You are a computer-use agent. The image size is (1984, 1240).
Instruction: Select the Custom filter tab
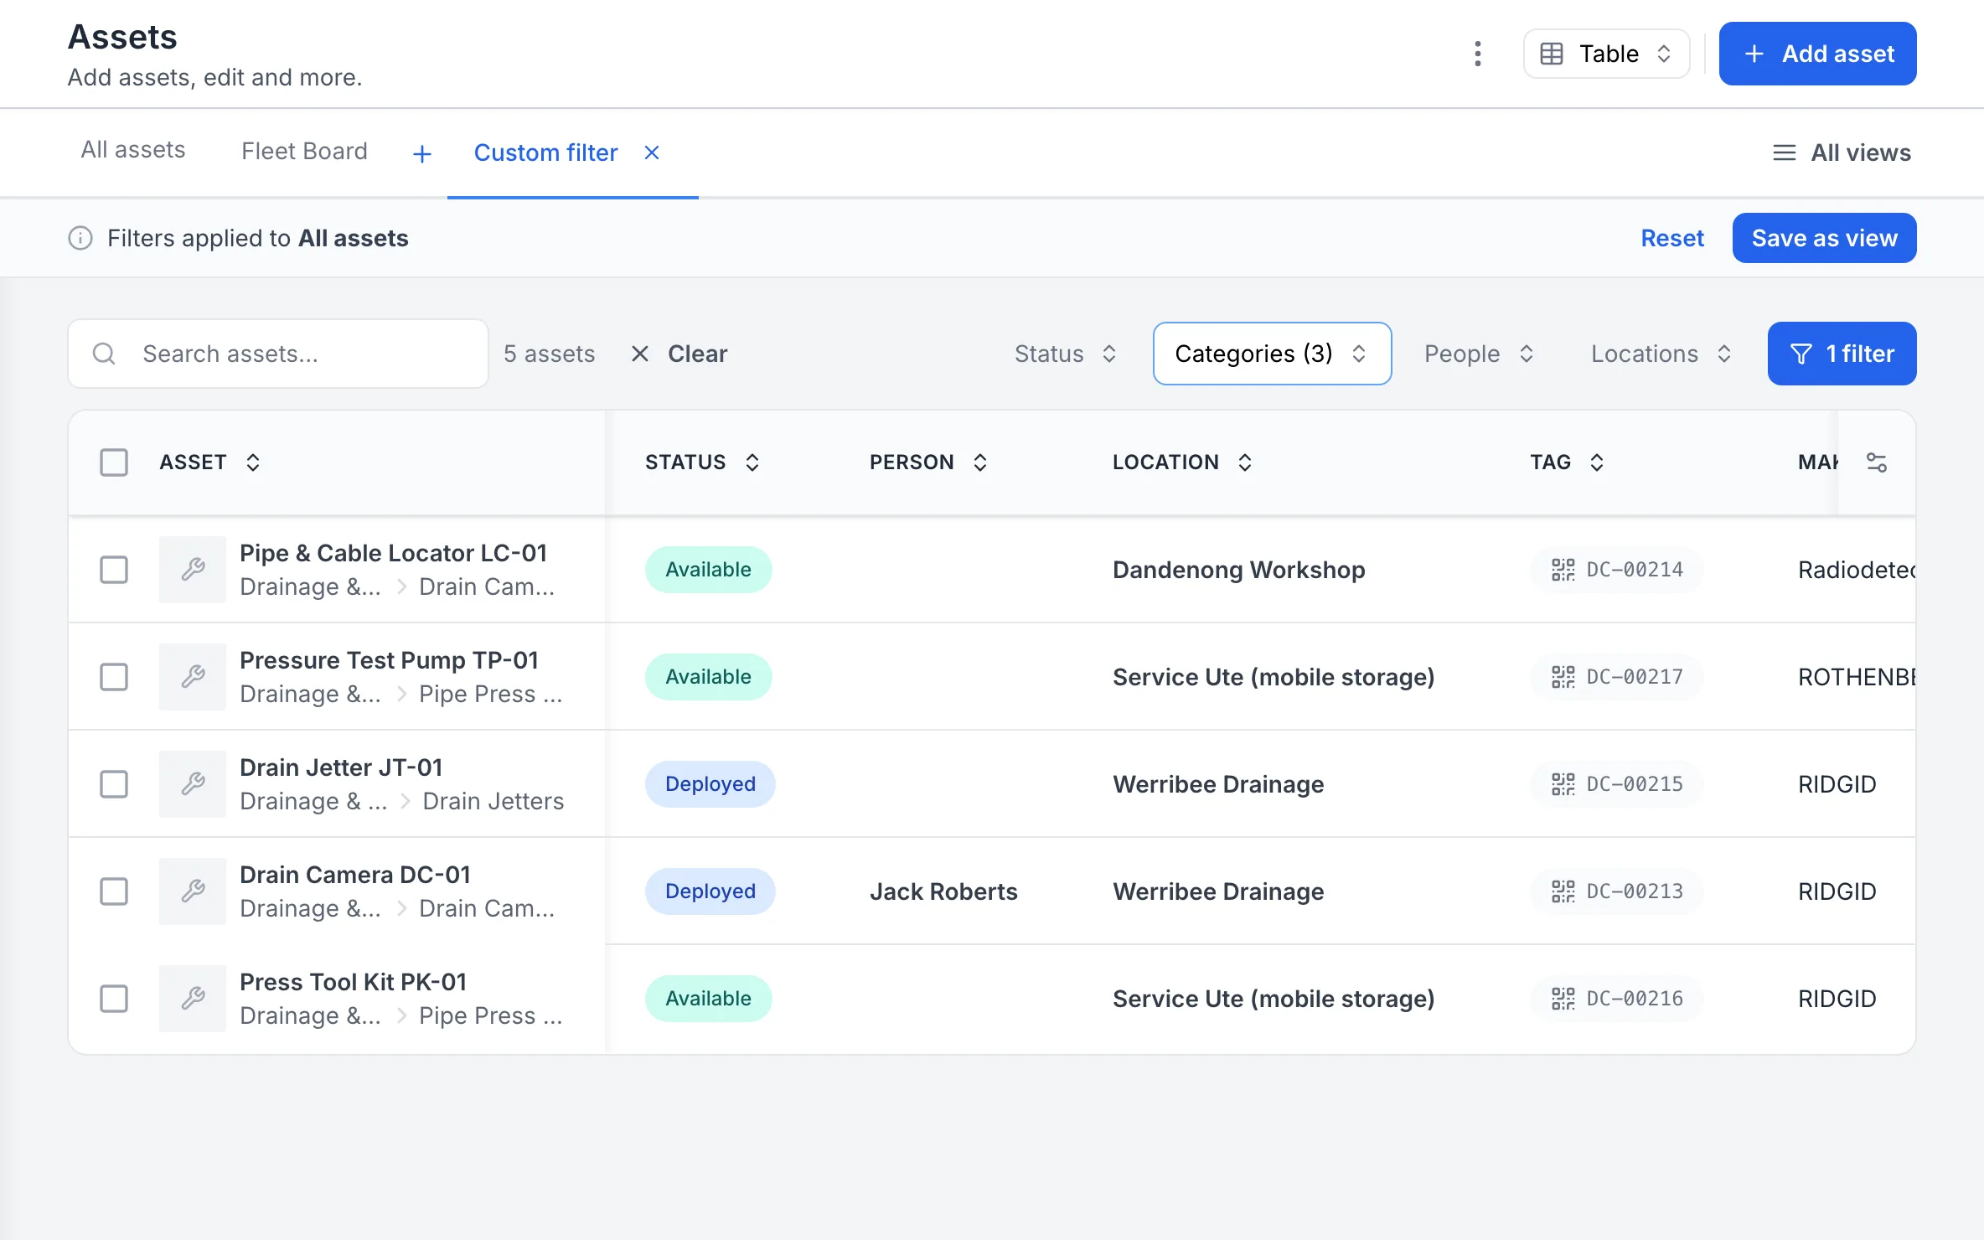(x=545, y=152)
